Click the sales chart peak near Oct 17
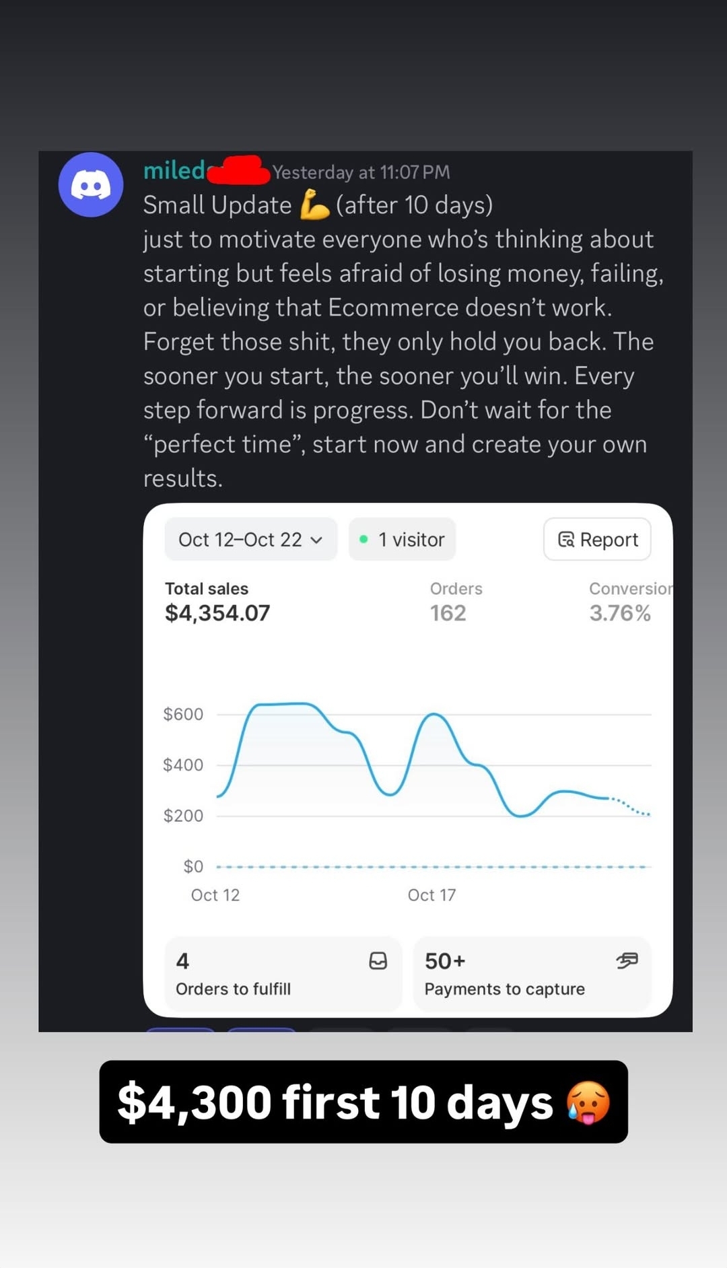The image size is (727, 1268). 434,714
